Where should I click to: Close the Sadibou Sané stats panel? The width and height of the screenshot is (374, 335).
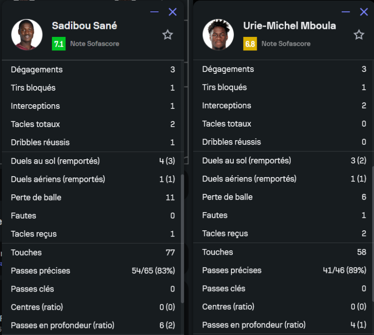pyautogui.click(x=173, y=12)
